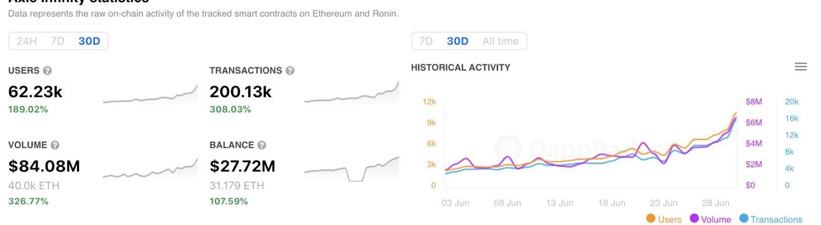Select the 24H statistics range
The height and width of the screenshot is (225, 821).
pos(27,41)
